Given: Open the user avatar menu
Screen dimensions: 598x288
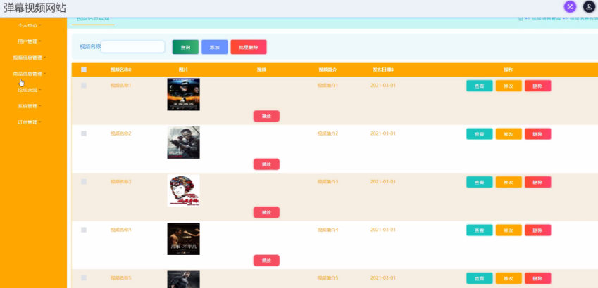Looking at the screenshot, I should (x=590, y=6).
